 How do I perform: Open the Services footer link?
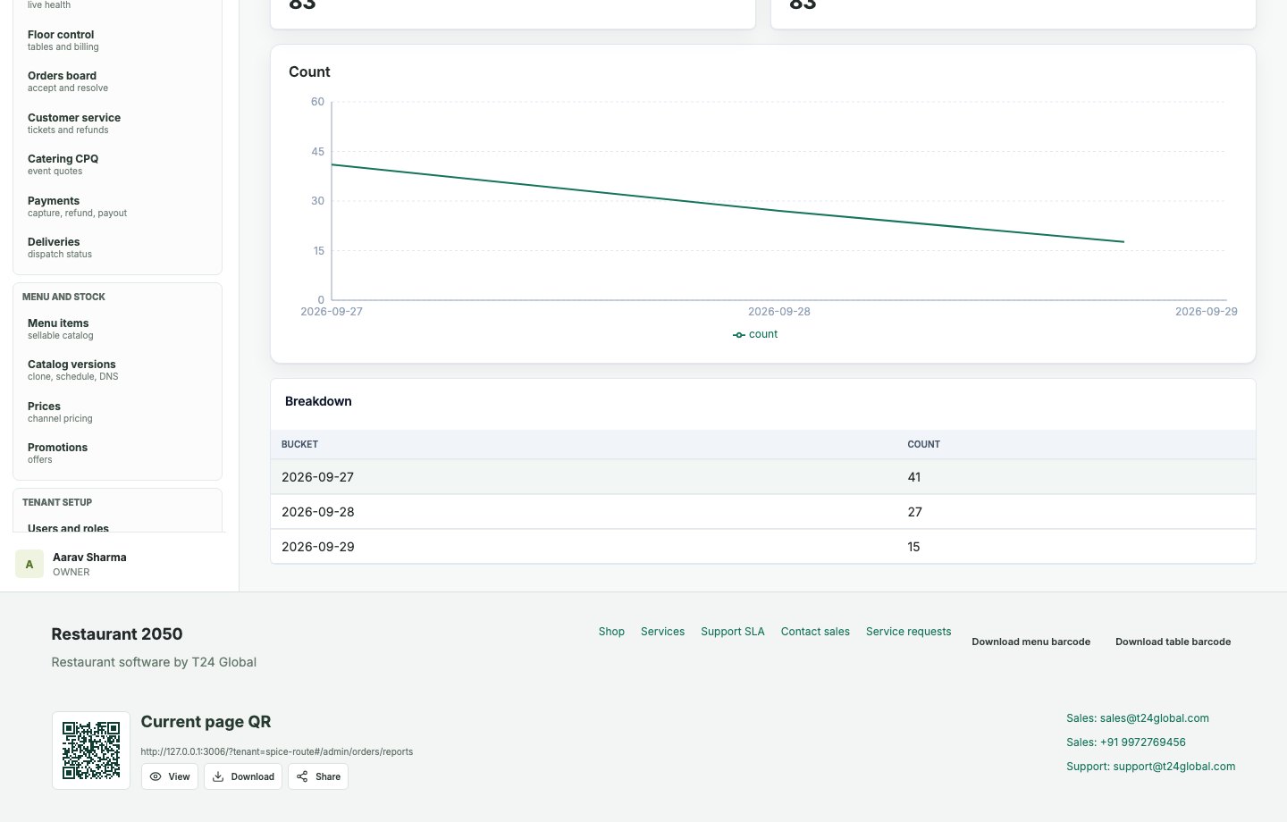point(662,632)
